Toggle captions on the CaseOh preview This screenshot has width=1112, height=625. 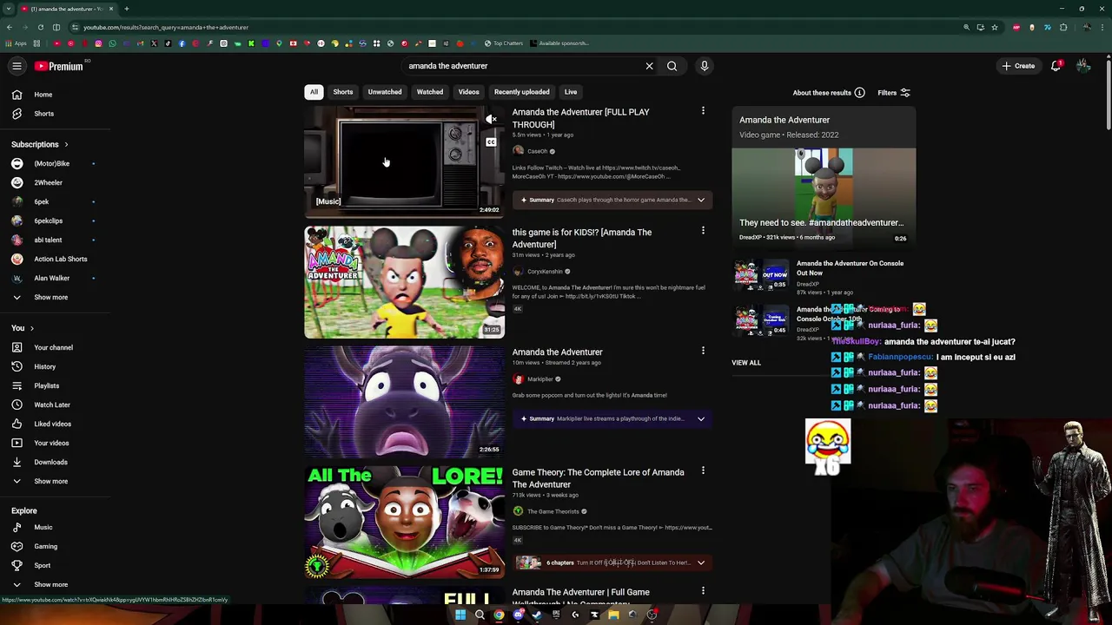click(491, 142)
